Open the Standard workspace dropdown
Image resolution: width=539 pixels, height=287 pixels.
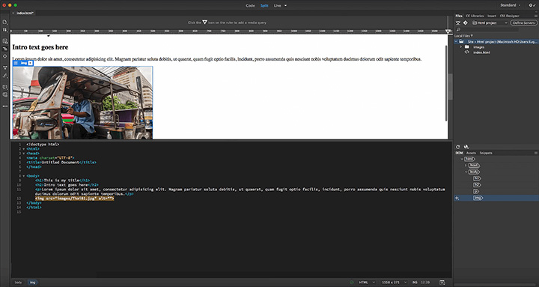point(510,5)
